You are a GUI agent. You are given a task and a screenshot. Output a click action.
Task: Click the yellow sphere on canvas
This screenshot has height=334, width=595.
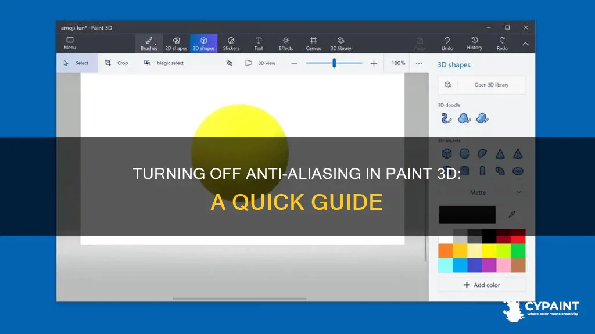coord(240,153)
